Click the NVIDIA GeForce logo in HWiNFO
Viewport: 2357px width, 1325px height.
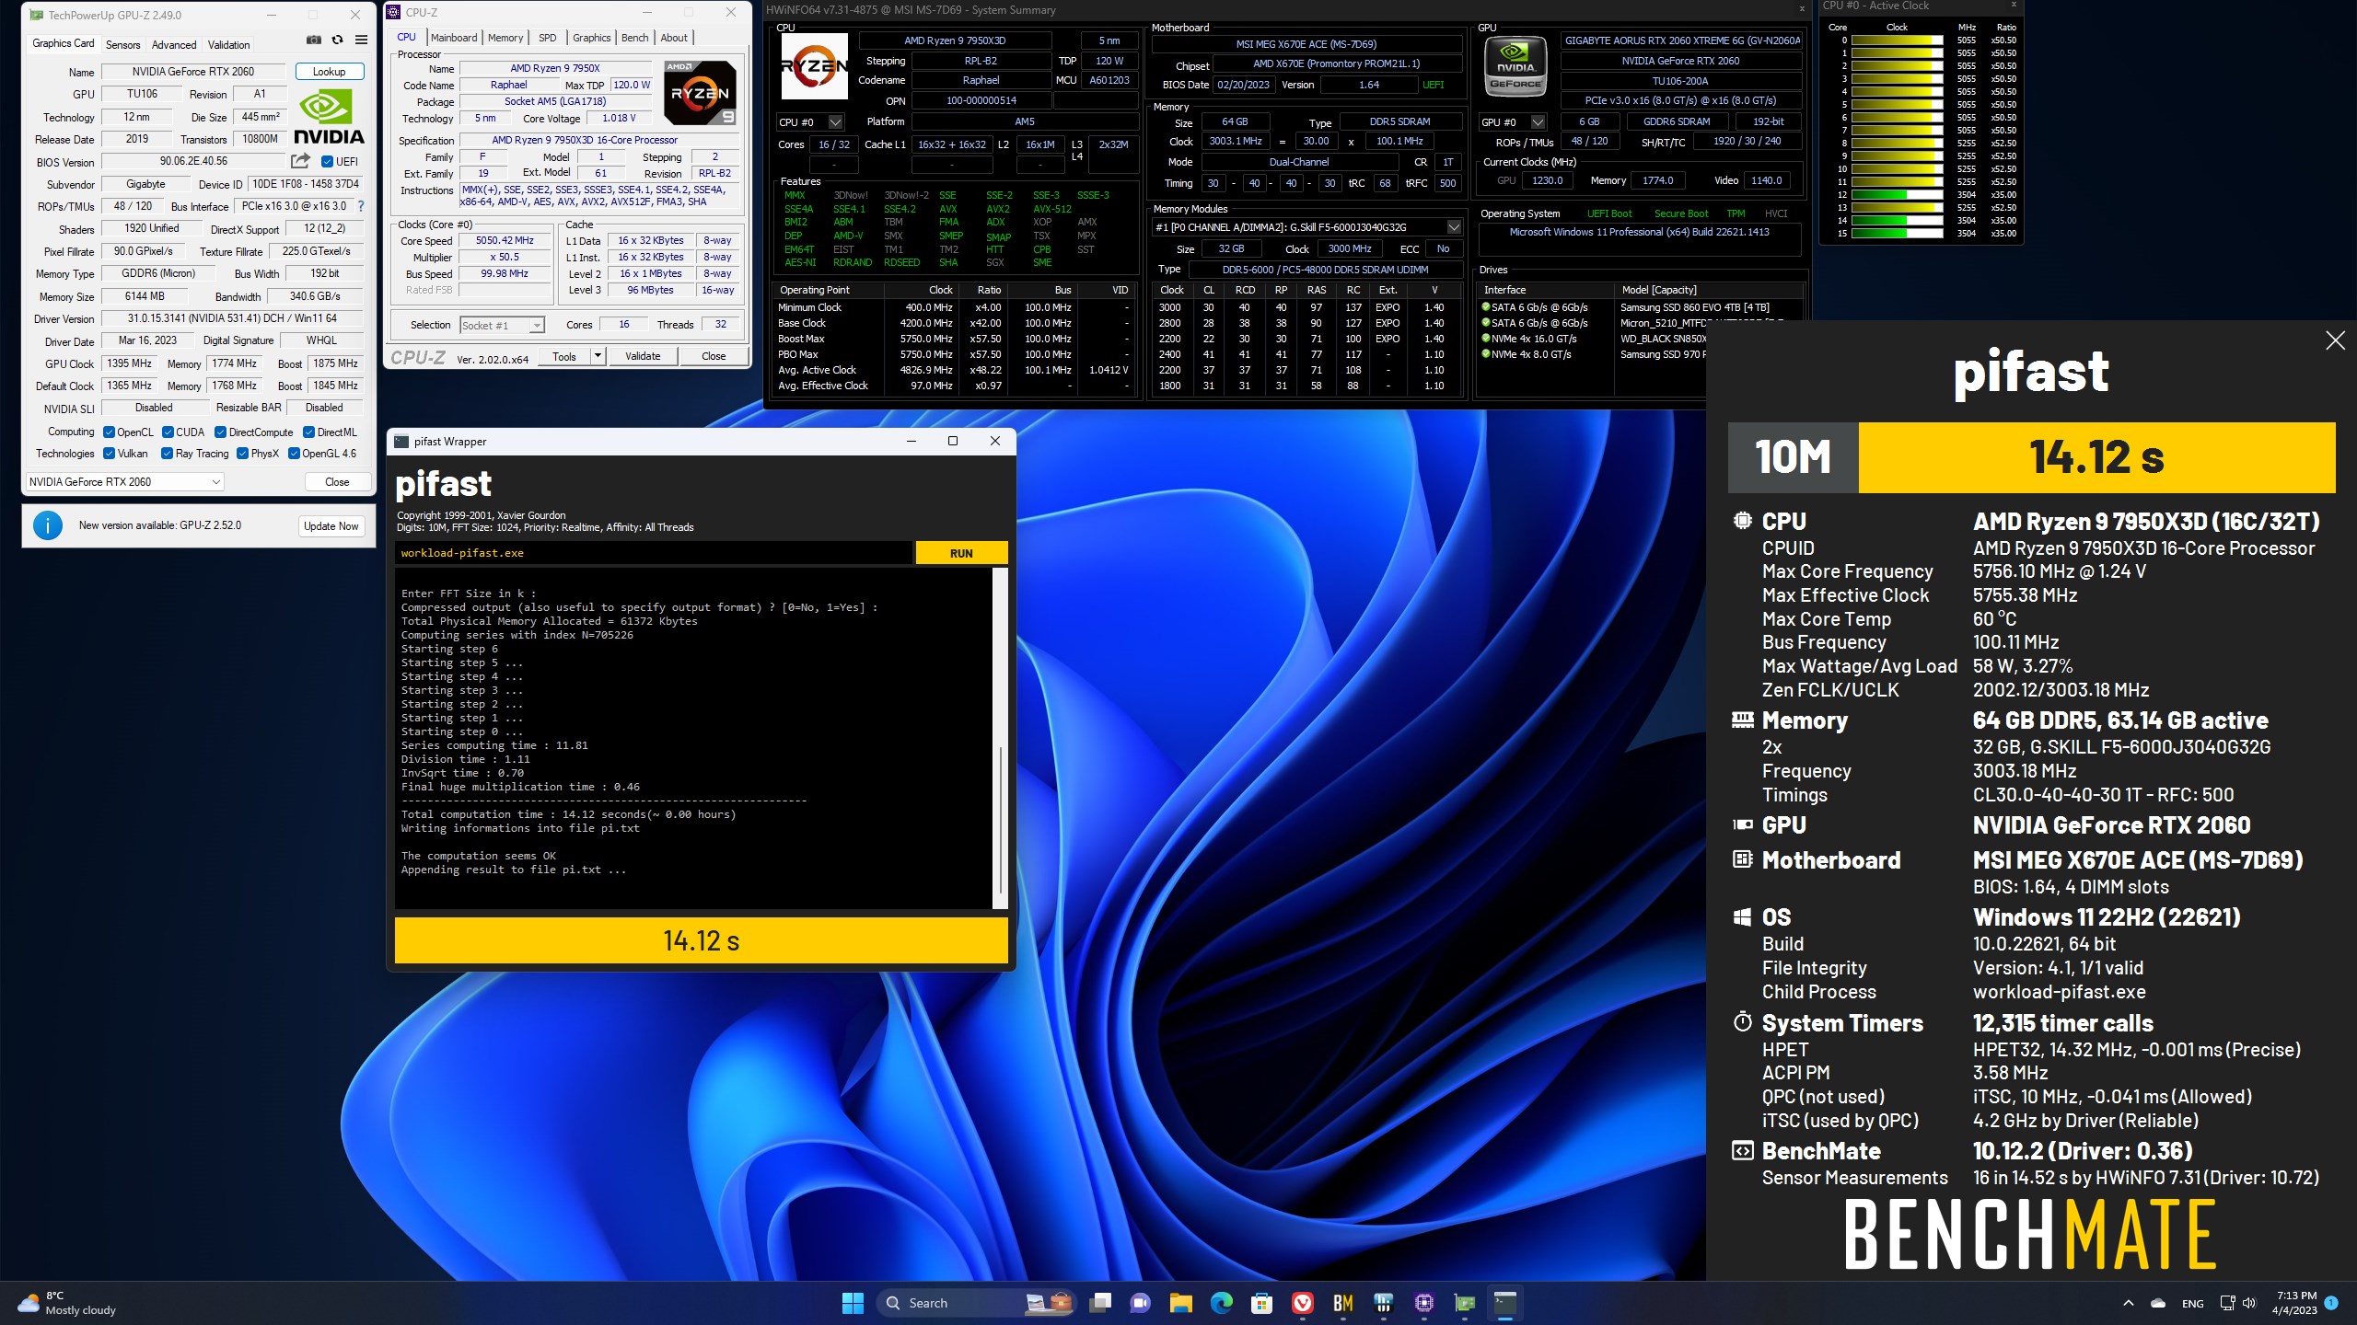(1515, 64)
